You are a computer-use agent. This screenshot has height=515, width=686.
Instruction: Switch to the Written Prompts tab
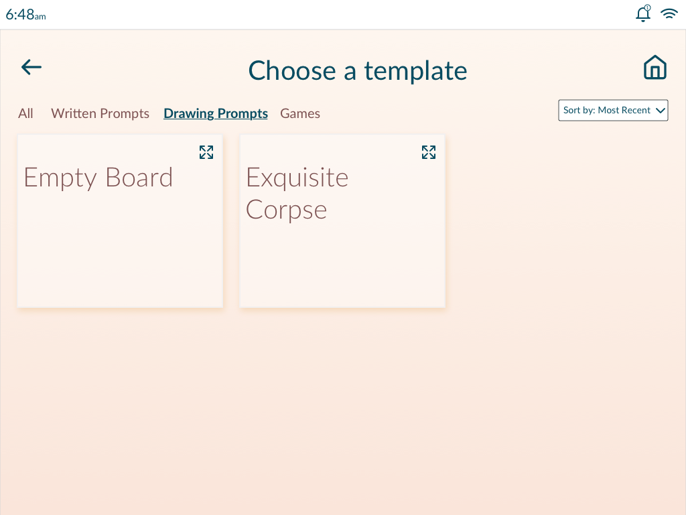(100, 113)
